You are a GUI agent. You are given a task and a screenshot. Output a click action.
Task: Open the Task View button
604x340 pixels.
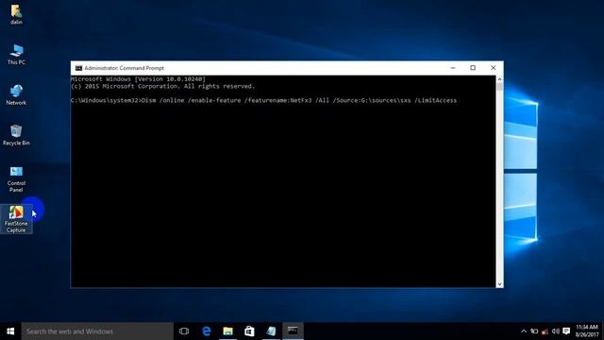point(184,331)
